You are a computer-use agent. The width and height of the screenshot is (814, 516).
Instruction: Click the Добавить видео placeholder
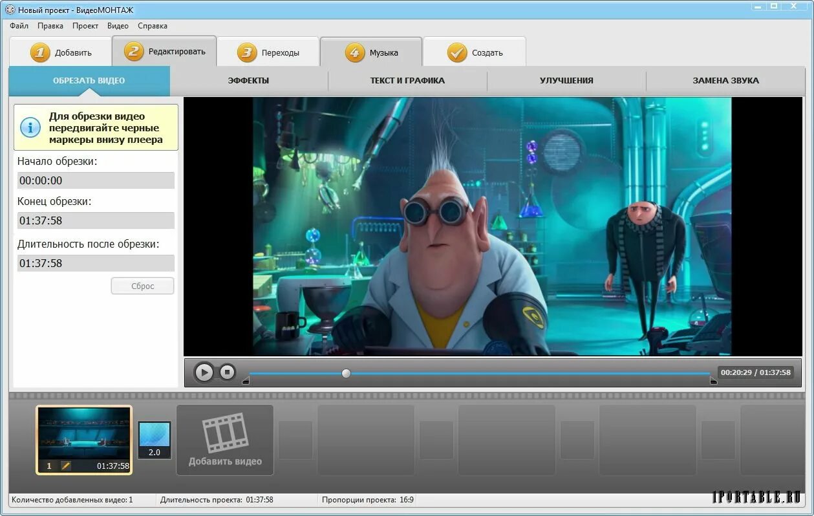click(x=225, y=440)
